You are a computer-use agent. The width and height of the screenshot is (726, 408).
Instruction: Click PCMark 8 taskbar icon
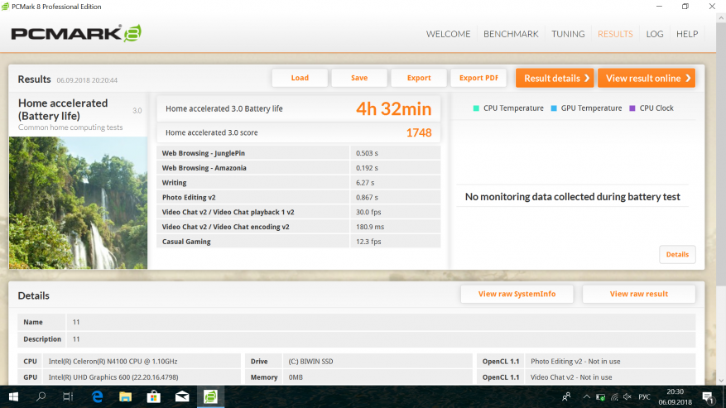click(210, 397)
